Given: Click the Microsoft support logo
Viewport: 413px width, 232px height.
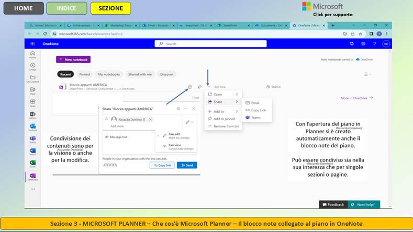Looking at the screenshot, I should click(x=322, y=6).
